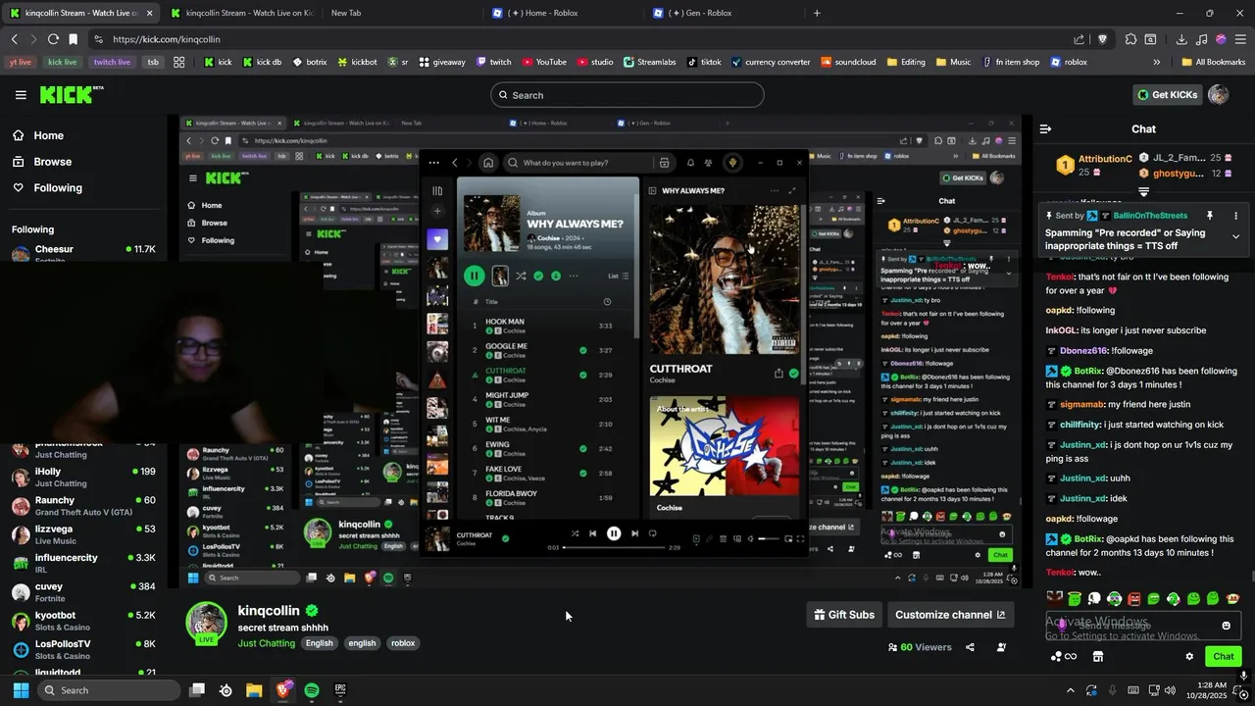Click Get KICKs button
The image size is (1255, 706).
click(1167, 95)
